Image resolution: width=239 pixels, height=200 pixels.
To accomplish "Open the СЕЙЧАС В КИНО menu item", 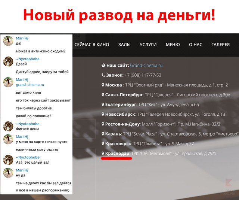I will point(92,45).
